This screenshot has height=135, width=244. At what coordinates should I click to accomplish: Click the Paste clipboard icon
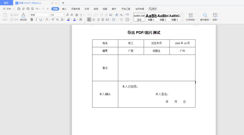(5, 15)
